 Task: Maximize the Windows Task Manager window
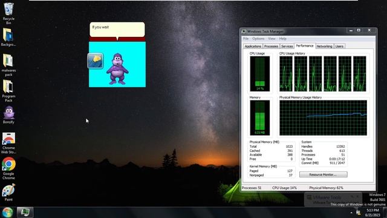click(359, 30)
